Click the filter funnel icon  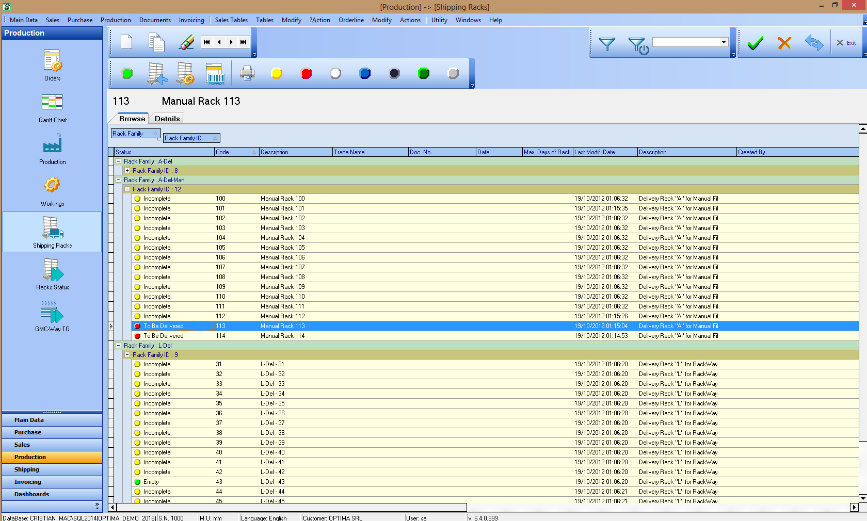click(x=607, y=44)
